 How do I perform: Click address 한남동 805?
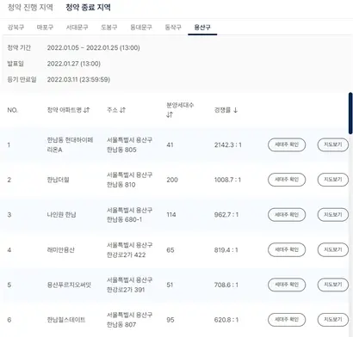point(121,150)
